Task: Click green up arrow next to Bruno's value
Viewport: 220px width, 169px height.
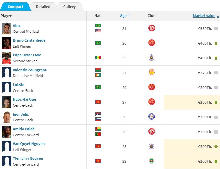Action: pos(216,43)
